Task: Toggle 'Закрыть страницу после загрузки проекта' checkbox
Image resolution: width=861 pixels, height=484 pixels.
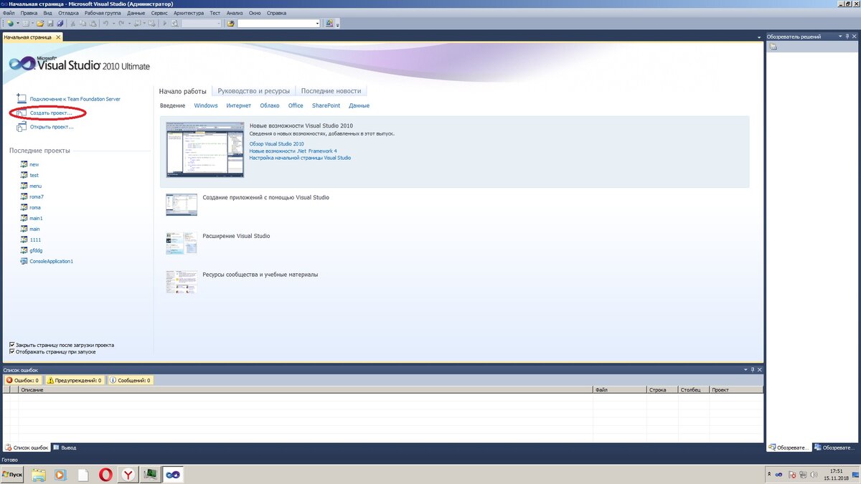Action: point(11,345)
